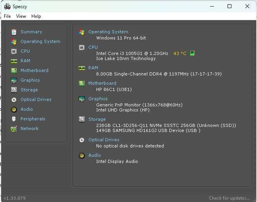Click the Operating System Windows flag sidebar icon
257x202 pixels.
click(14, 42)
